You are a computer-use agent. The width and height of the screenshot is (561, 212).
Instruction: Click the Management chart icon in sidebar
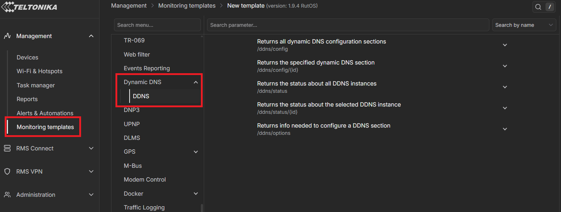(7, 36)
